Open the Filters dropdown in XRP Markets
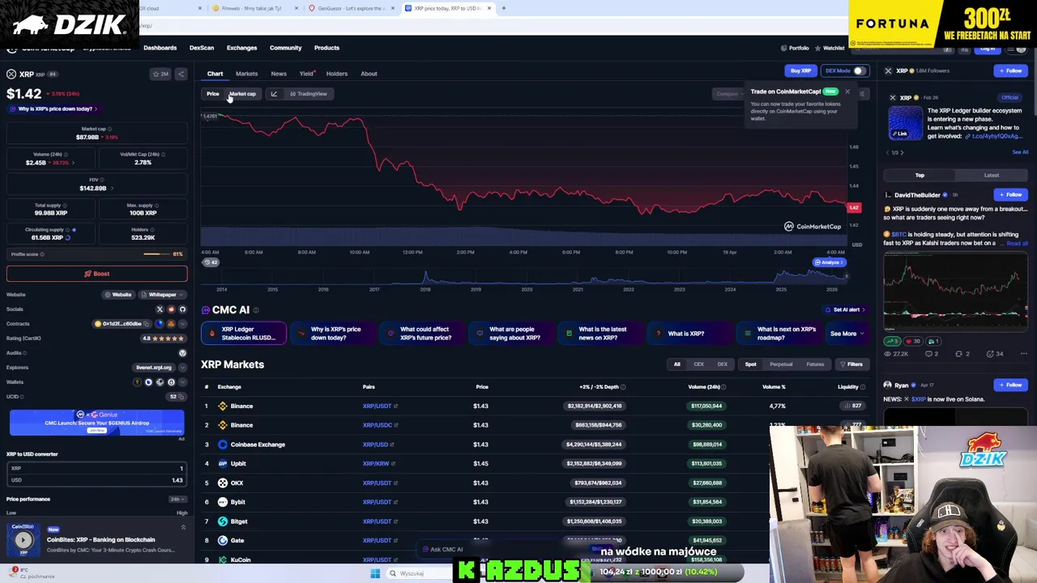The image size is (1037, 583). click(x=851, y=364)
